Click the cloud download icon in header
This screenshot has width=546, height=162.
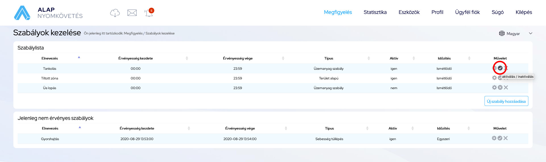[115, 13]
